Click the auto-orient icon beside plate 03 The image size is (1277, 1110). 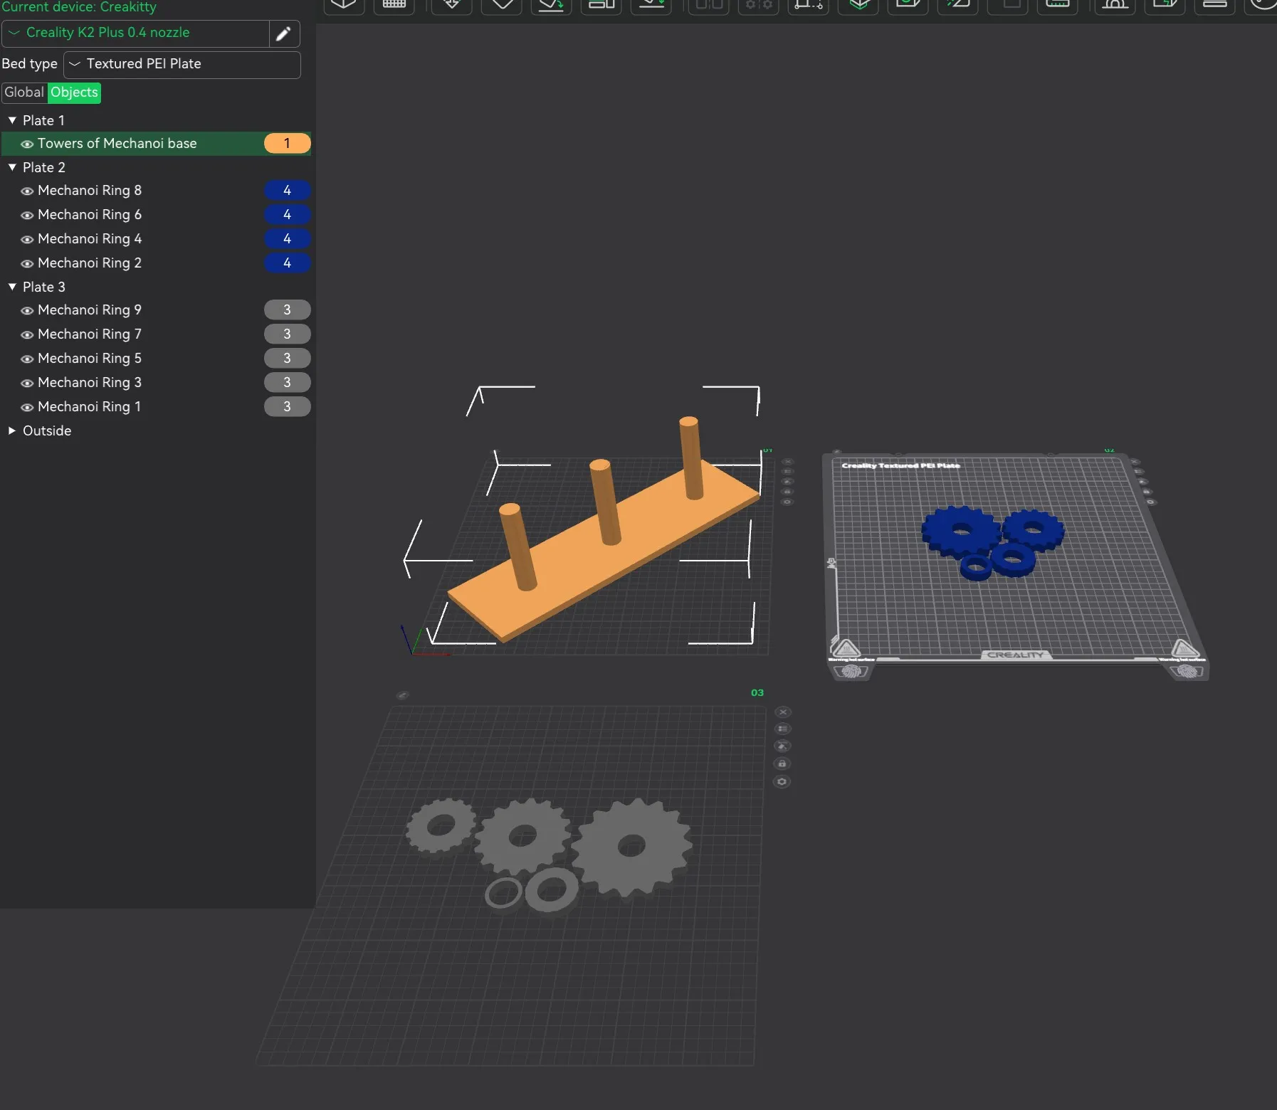[782, 746]
